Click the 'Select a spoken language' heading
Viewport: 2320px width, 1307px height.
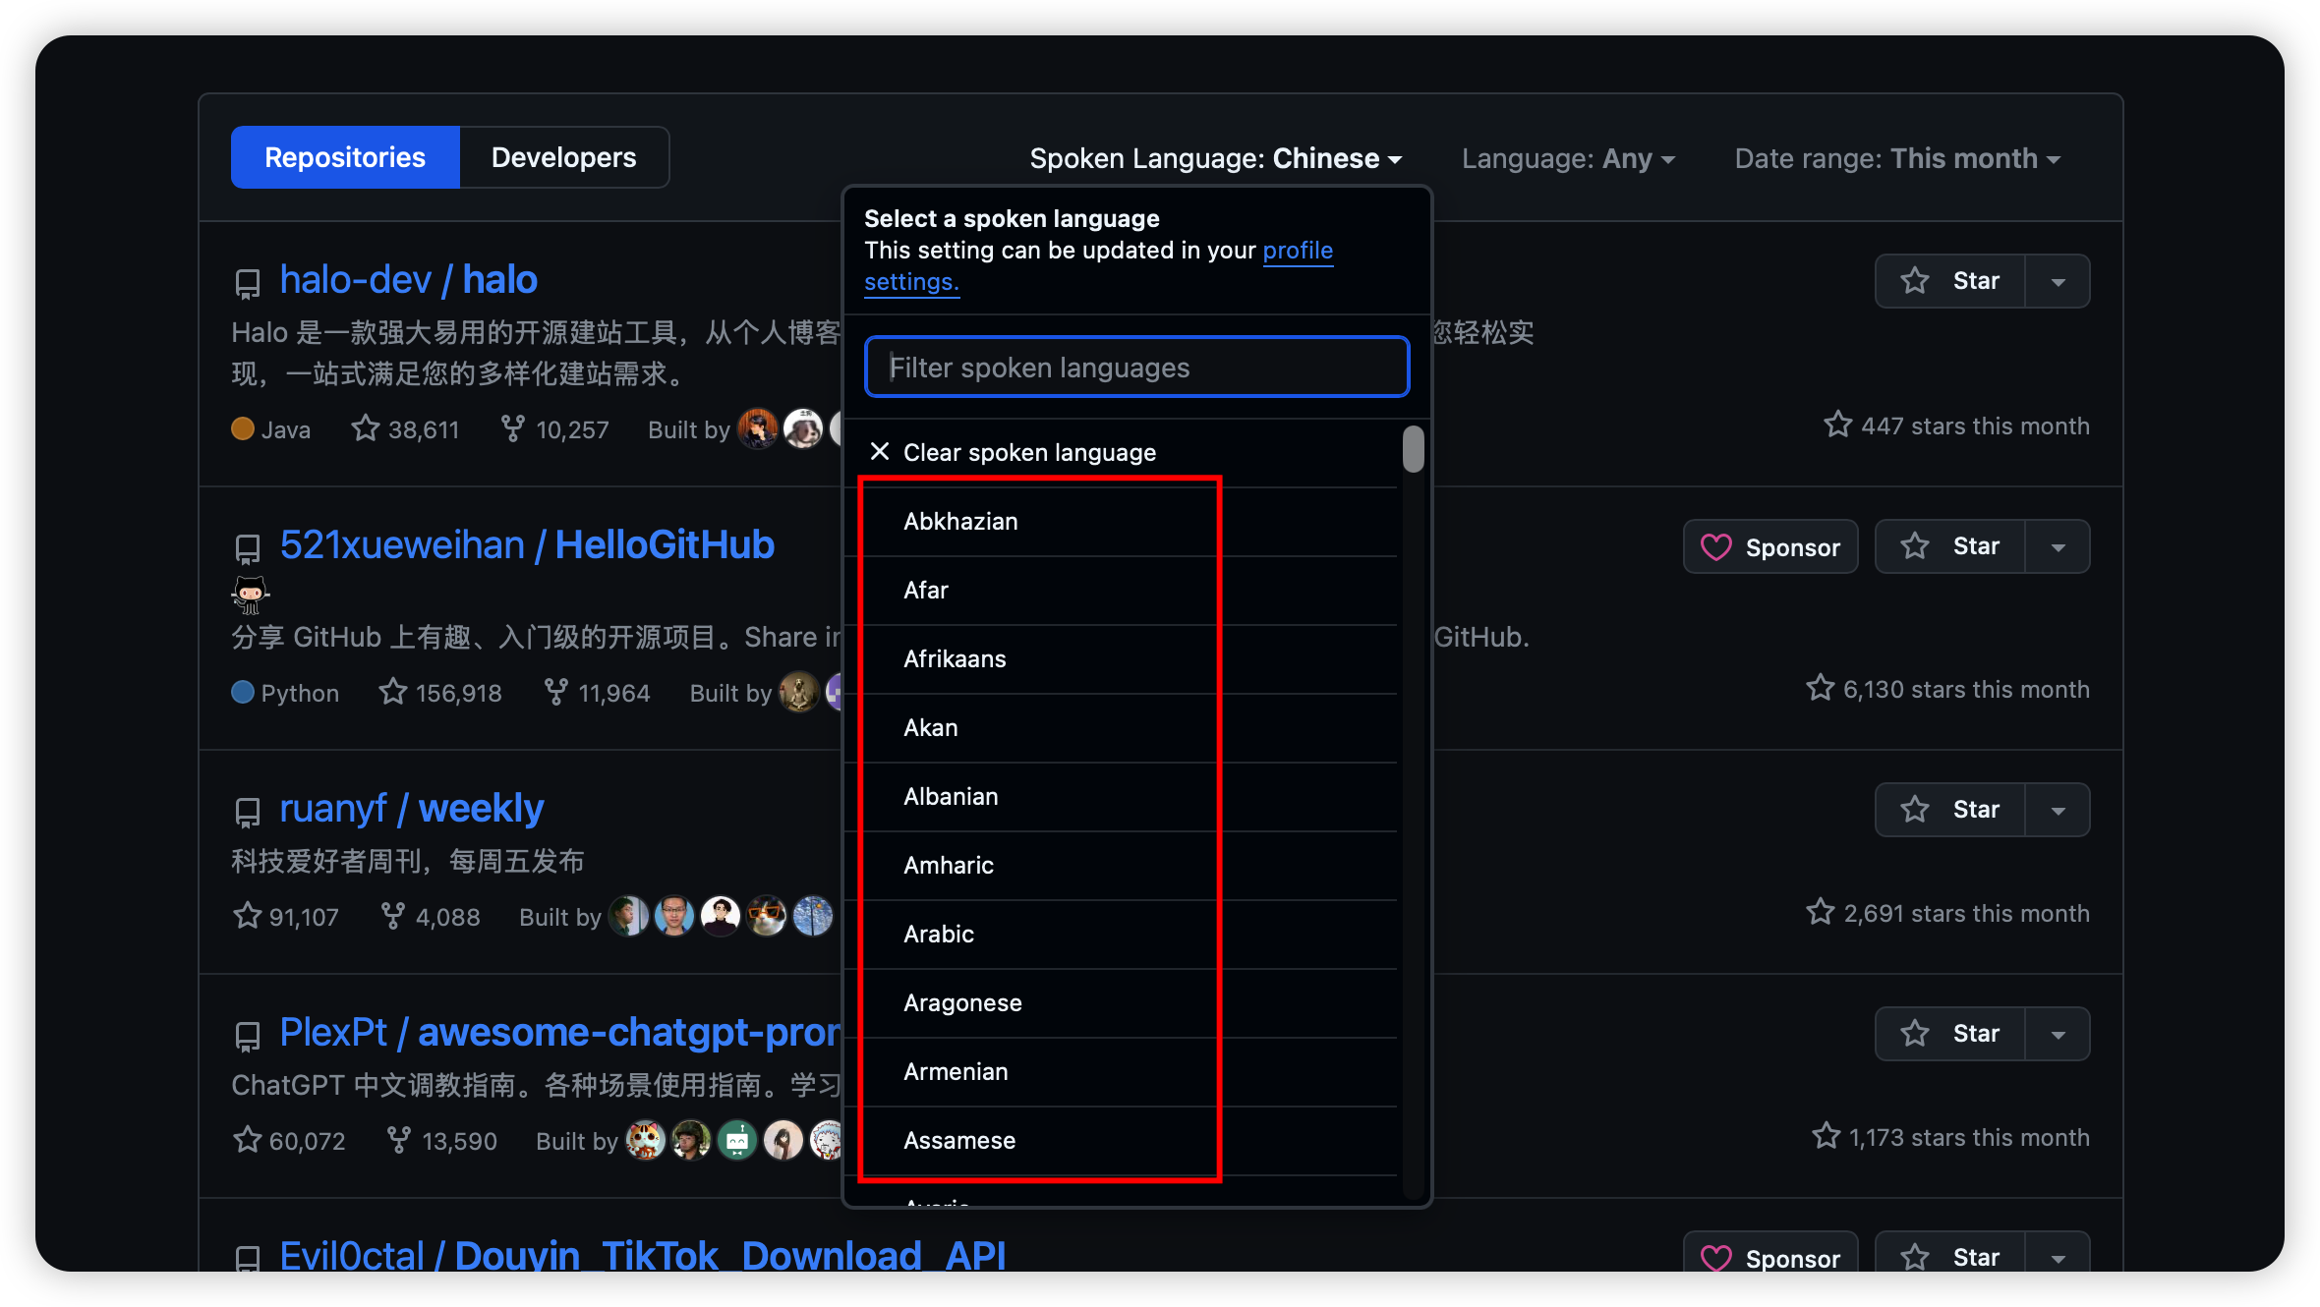(x=1012, y=218)
